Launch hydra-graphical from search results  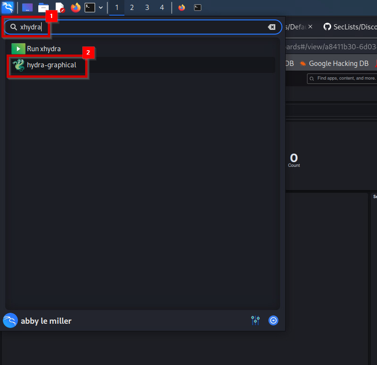pyautogui.click(x=51, y=65)
